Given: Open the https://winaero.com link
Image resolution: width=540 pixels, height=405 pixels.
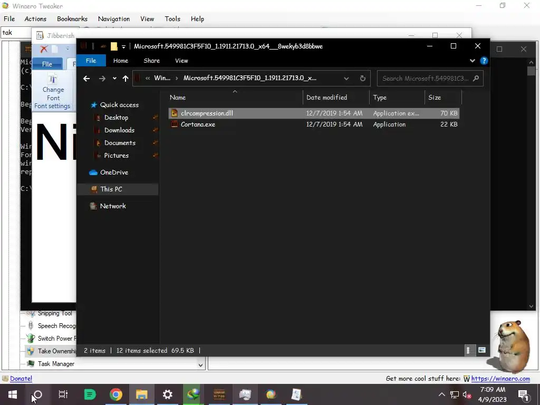Looking at the screenshot, I should point(500,379).
